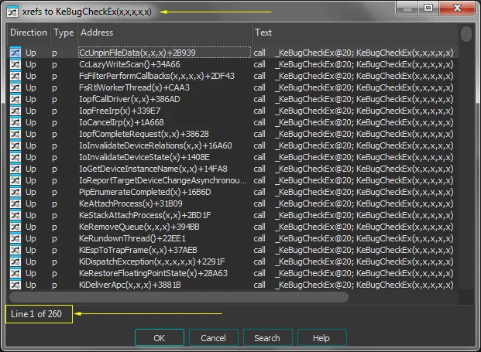Select the IopfCompleteRequest(x,x)+38628 address
Image resolution: width=481 pixels, height=352 pixels.
144,134
